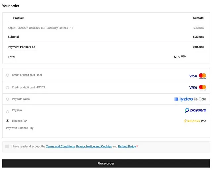Select Credit or debit card IYZI radio button
Image resolution: width=212 pixels, height=170 pixels.
click(7, 75)
